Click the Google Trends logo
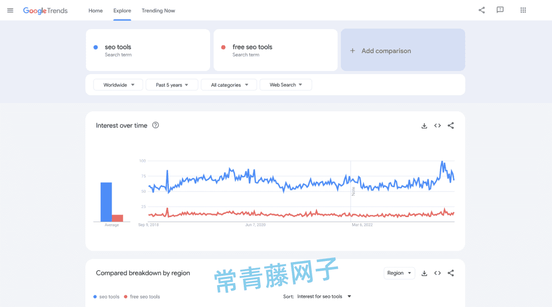Image resolution: width=552 pixels, height=307 pixels. click(x=45, y=11)
